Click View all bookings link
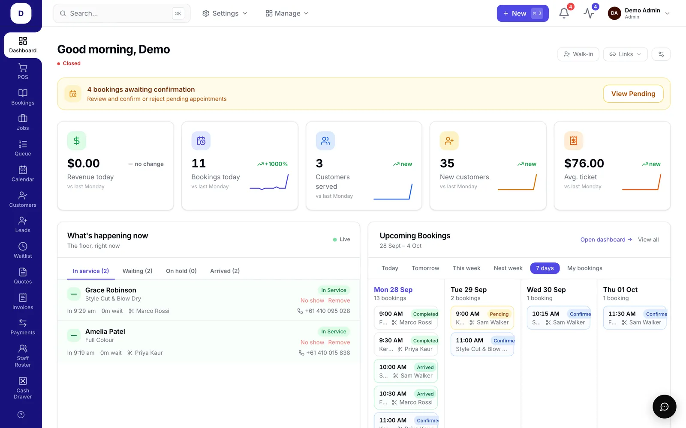This screenshot has height=428, width=686. (648, 240)
